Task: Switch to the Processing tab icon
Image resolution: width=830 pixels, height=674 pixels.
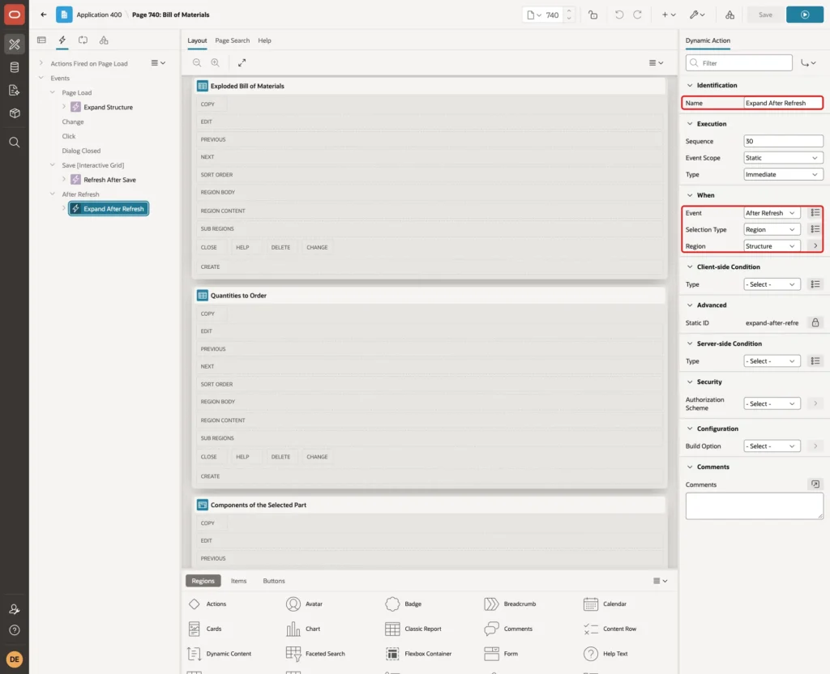Action: [83, 41]
